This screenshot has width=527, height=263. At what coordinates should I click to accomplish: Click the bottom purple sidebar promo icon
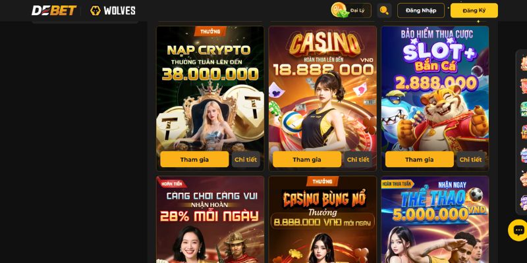(x=524, y=202)
